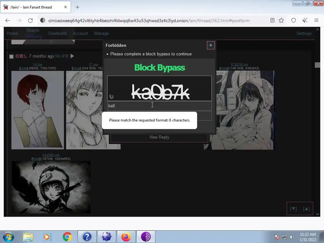Open a new browser tab
The width and height of the screenshot is (324, 243).
point(77,7)
